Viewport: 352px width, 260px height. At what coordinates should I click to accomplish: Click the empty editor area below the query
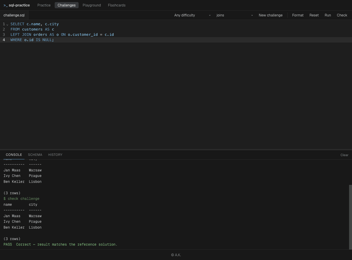pos(176,95)
